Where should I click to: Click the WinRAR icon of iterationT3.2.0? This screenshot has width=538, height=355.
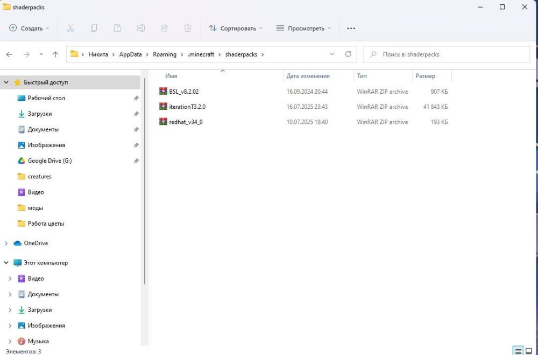[x=164, y=107]
